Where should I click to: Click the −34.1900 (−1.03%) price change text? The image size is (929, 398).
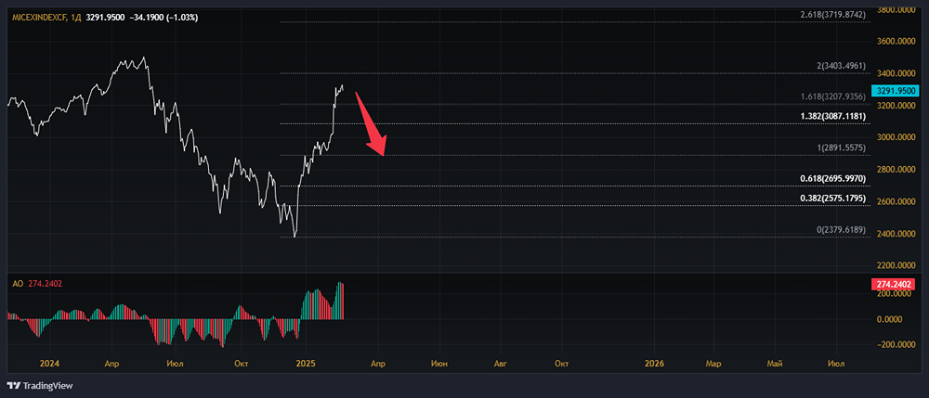164,19
